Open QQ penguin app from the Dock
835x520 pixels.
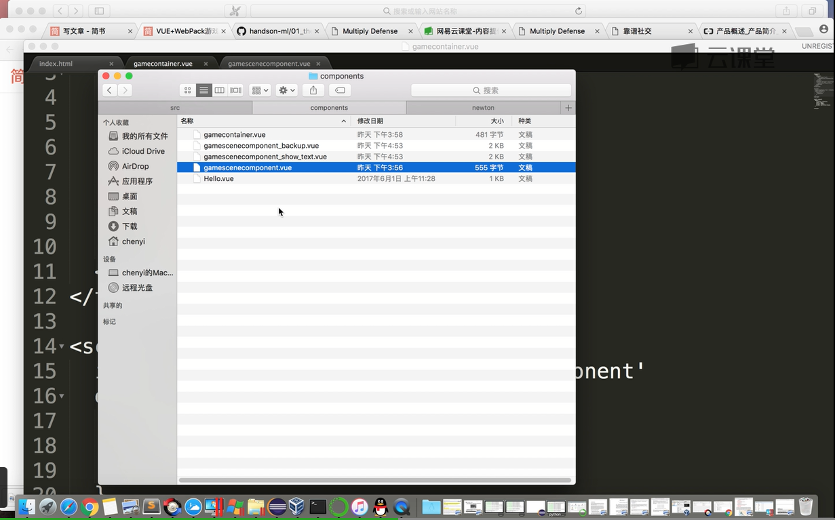click(381, 506)
